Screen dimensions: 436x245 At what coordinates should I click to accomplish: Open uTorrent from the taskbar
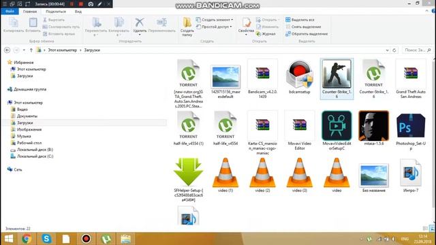point(106,239)
